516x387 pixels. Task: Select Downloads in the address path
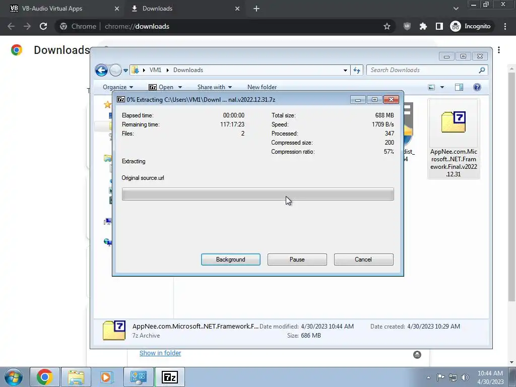pos(188,70)
